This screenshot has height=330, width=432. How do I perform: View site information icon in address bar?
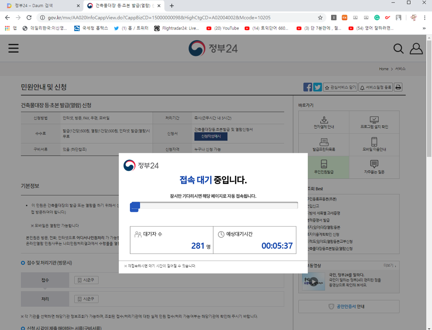(x=43, y=18)
